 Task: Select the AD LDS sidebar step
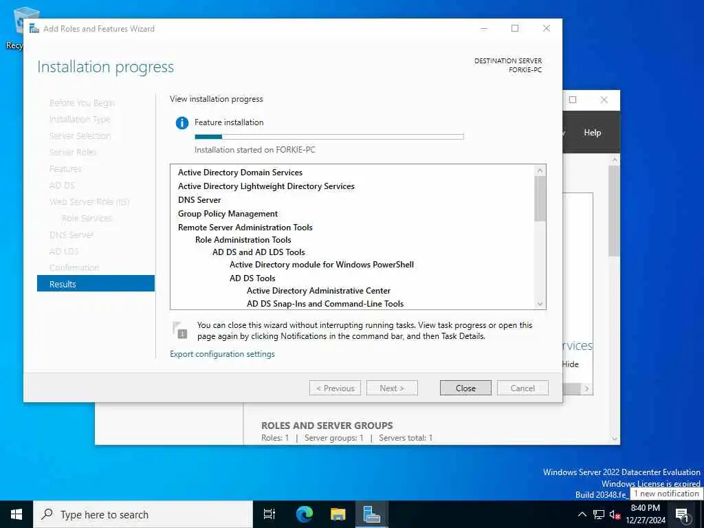[x=64, y=252]
